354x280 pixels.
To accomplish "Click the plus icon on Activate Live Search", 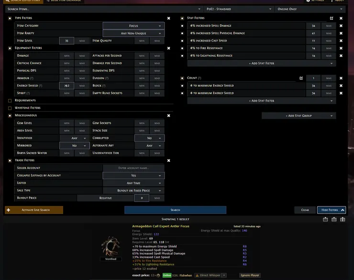I will [8, 210].
